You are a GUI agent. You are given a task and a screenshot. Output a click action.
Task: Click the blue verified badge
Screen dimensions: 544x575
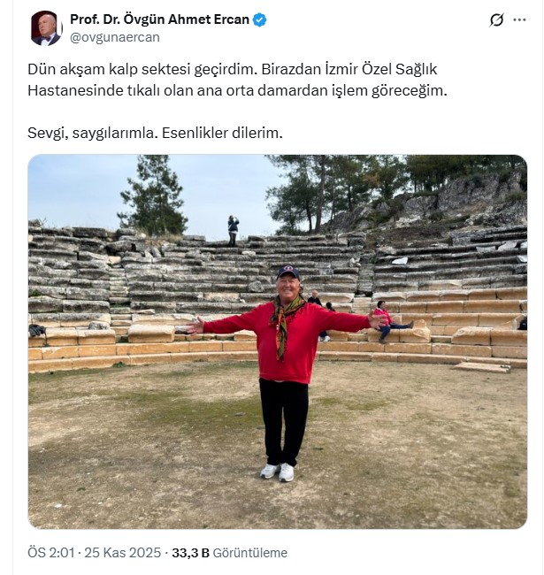(x=260, y=19)
